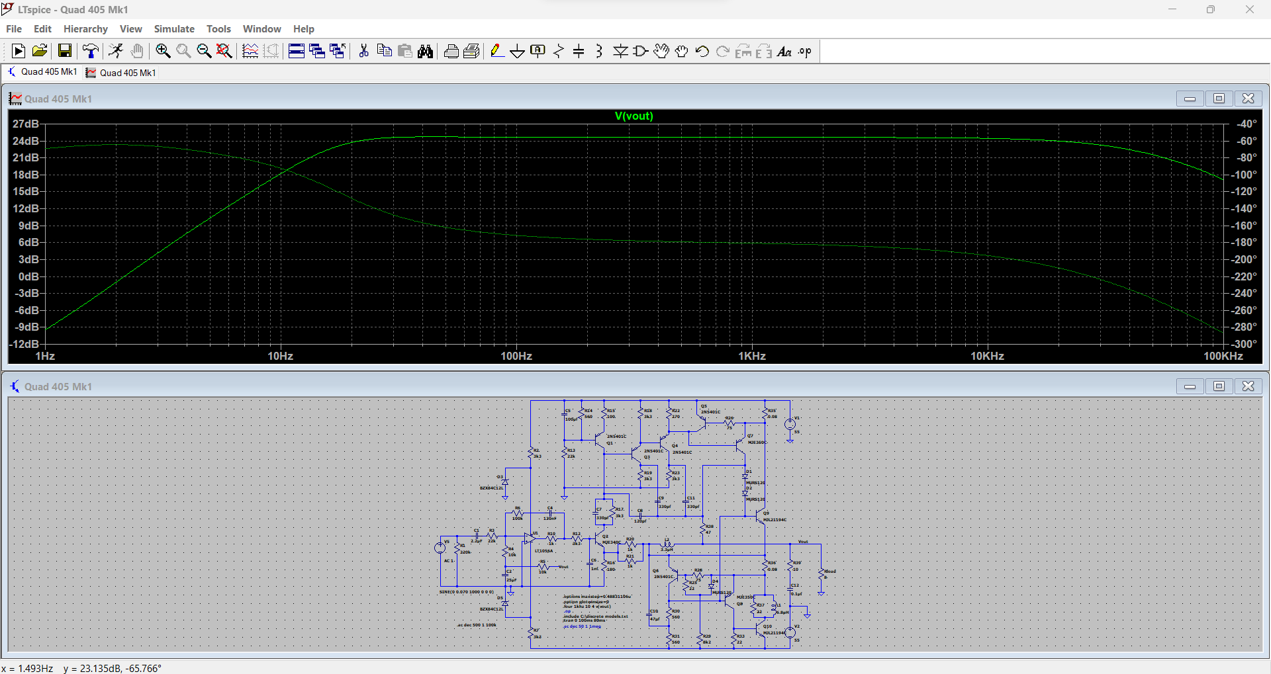Click the Print icon

click(x=471, y=51)
